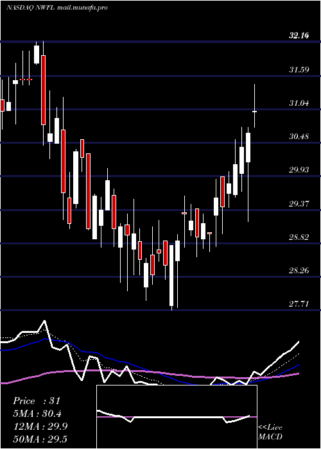Click the latest doji candlestick near 31.04
The height and width of the screenshot is (449, 321).
tap(254, 112)
